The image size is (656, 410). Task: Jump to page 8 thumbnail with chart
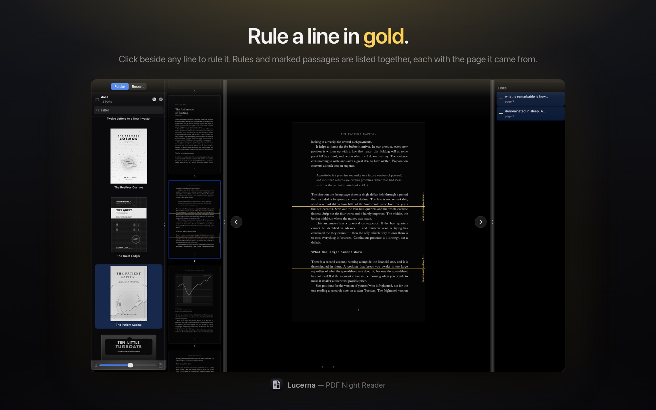point(195,304)
